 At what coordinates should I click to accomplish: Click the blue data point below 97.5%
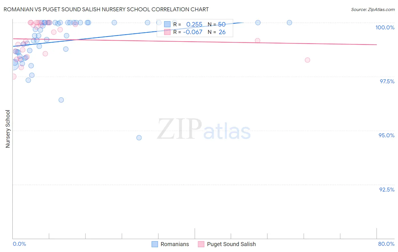click(61, 100)
